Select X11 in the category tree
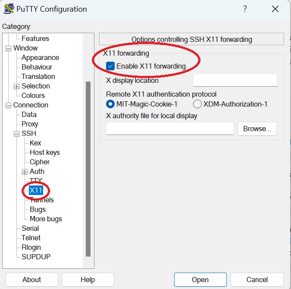Image resolution: width=291 pixels, height=289 pixels. [x=36, y=190]
